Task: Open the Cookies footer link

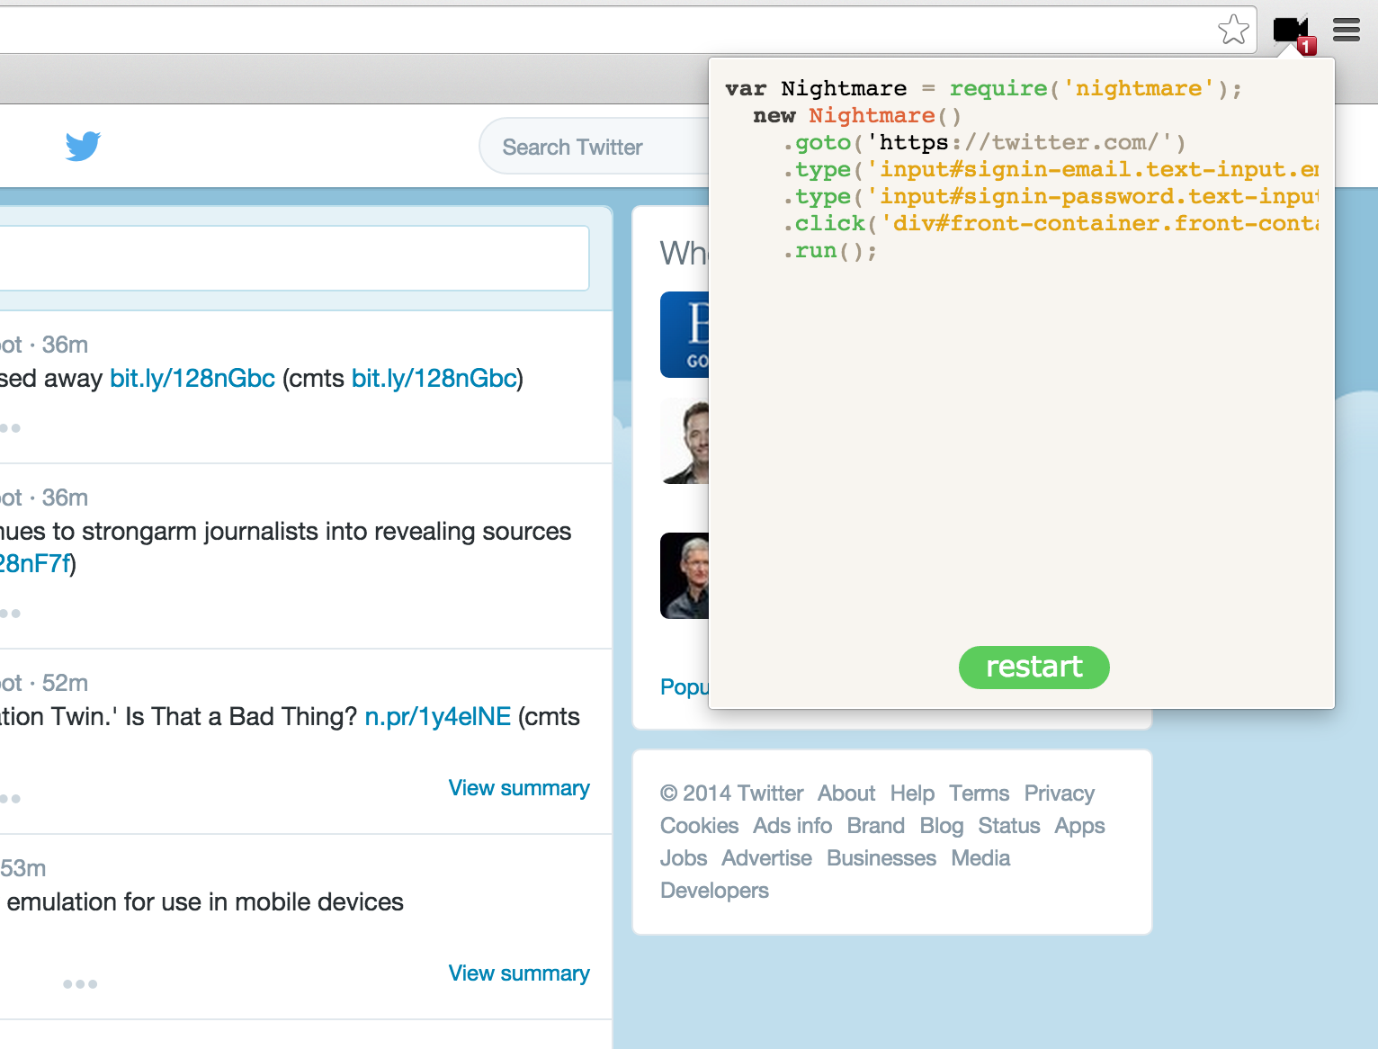Action: tap(699, 826)
